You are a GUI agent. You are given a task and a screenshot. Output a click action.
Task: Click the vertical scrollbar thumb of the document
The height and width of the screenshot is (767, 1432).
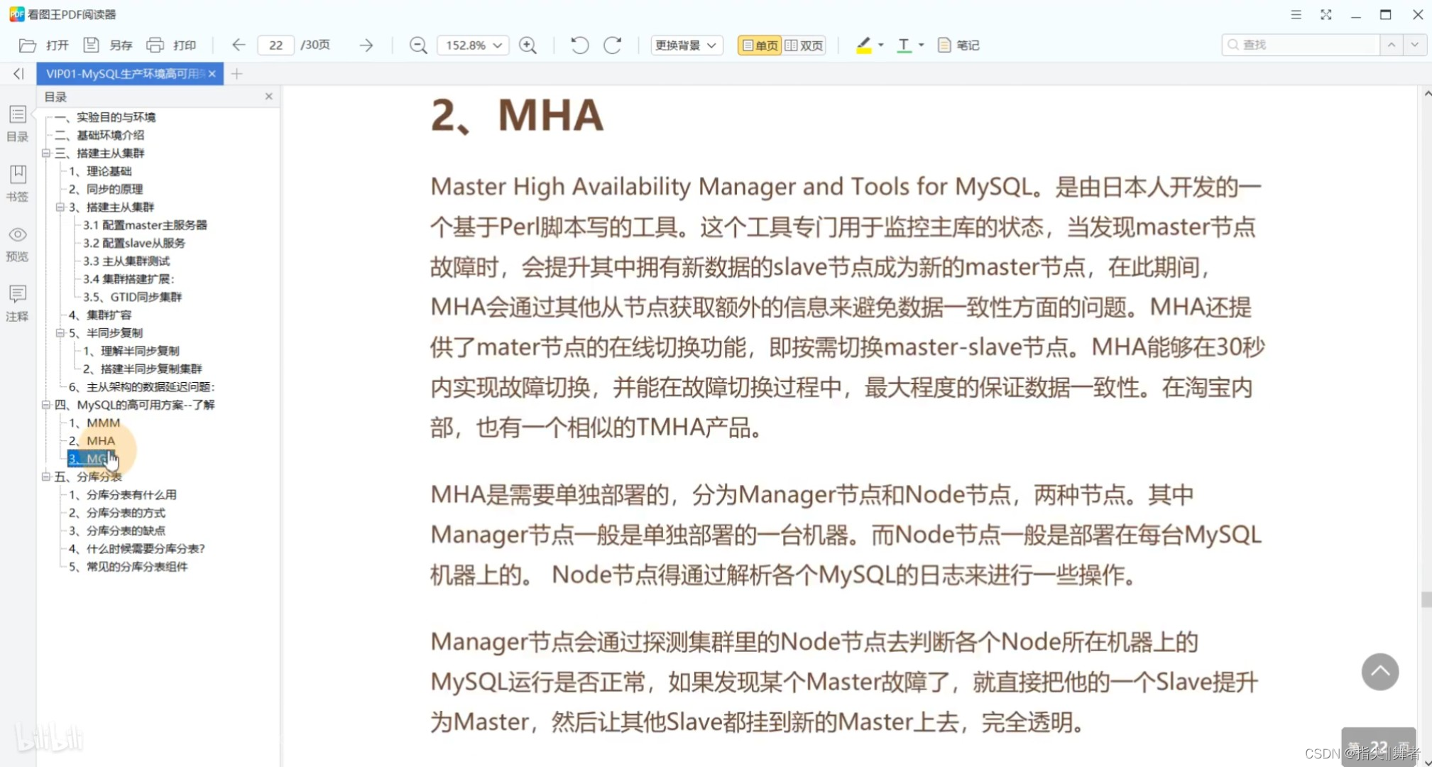point(1426,599)
